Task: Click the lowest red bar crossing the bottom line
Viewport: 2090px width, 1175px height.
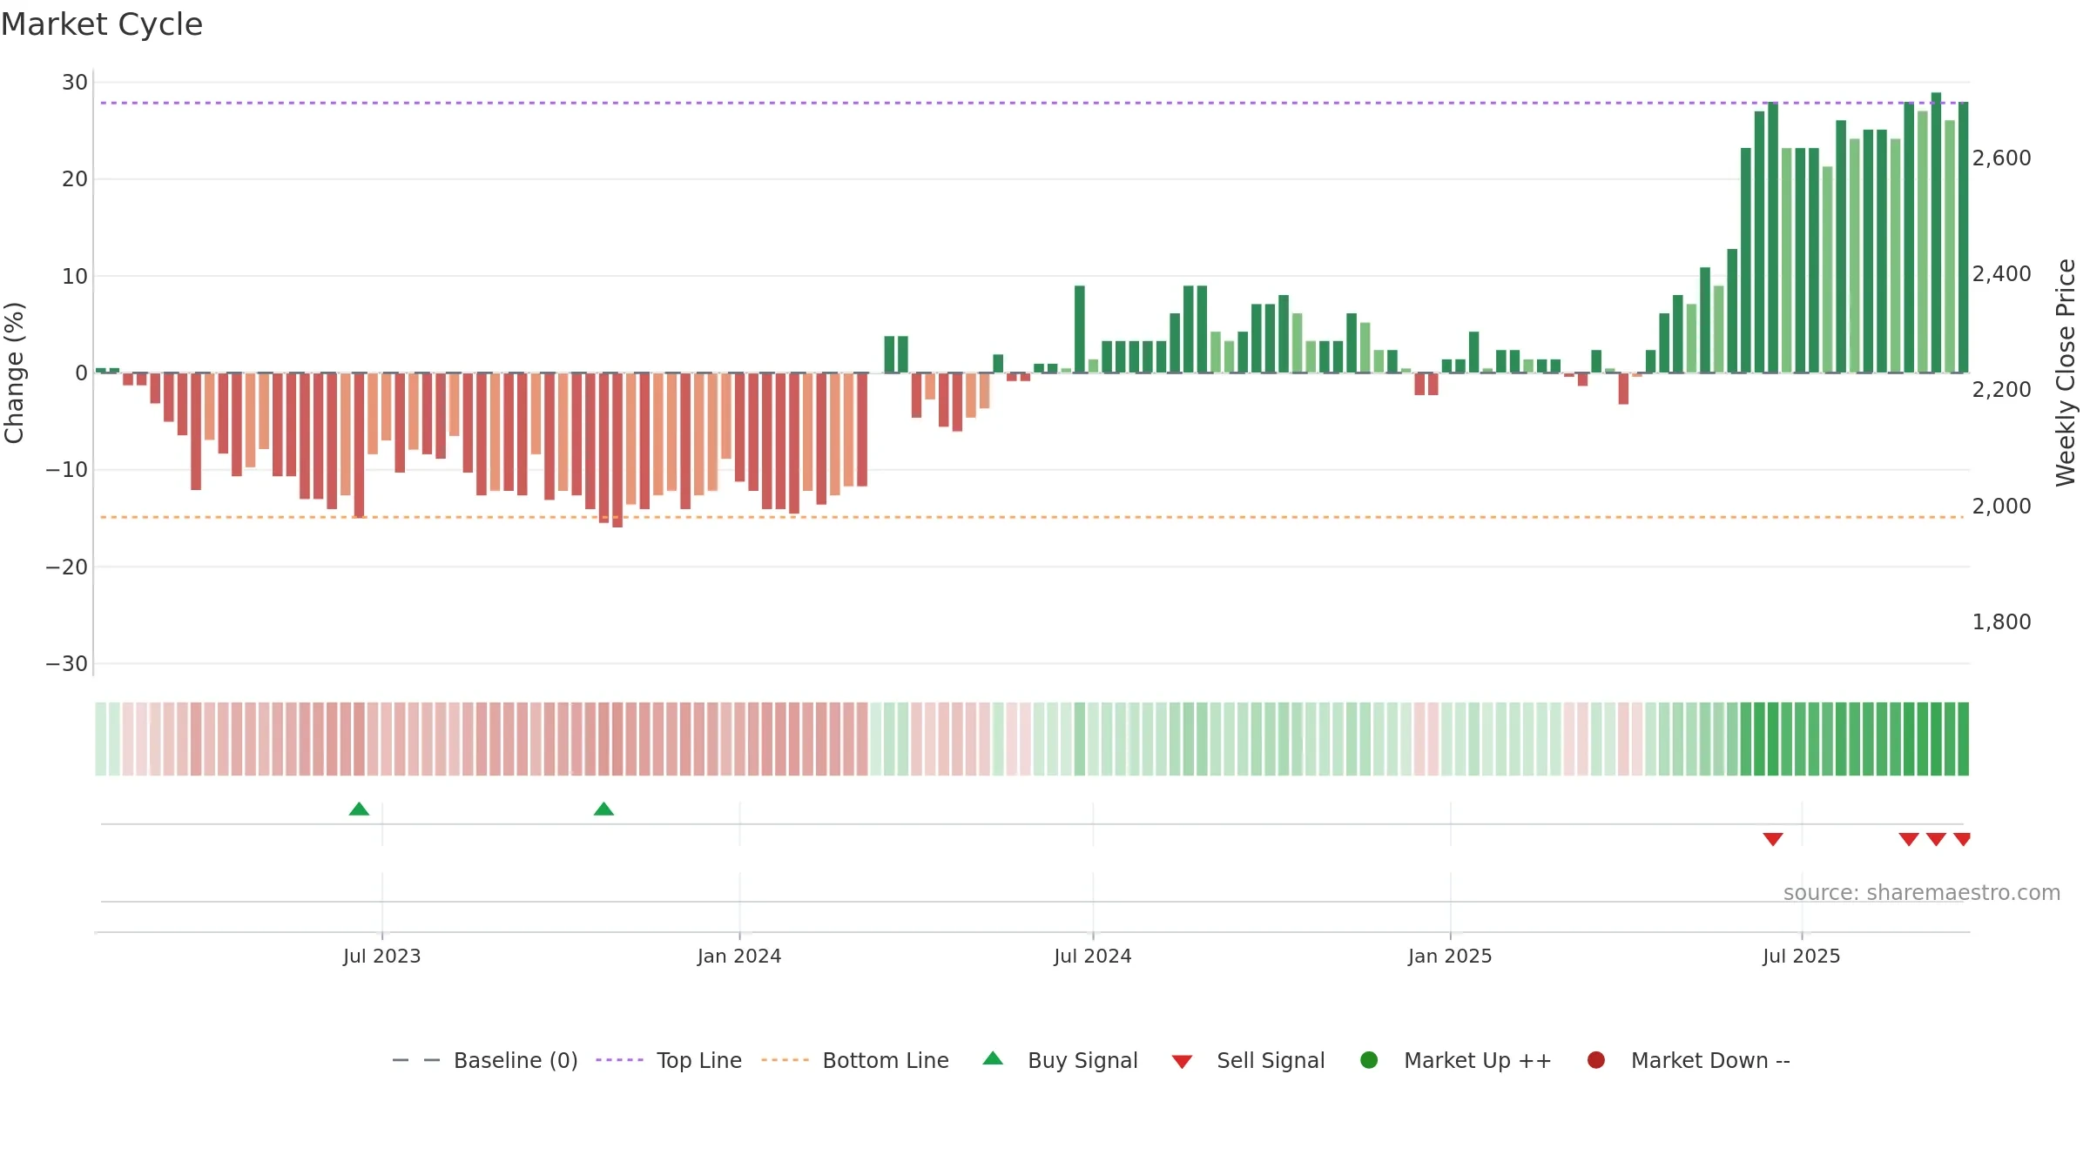Action: tap(617, 450)
